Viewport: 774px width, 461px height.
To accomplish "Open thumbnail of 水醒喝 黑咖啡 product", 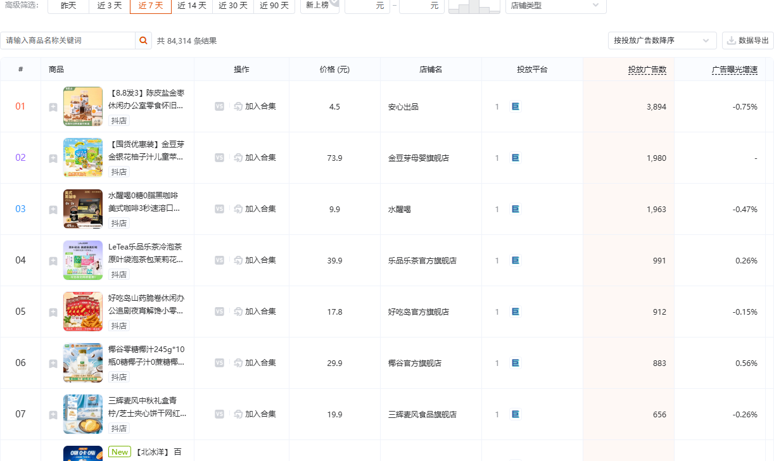I will click(x=83, y=209).
